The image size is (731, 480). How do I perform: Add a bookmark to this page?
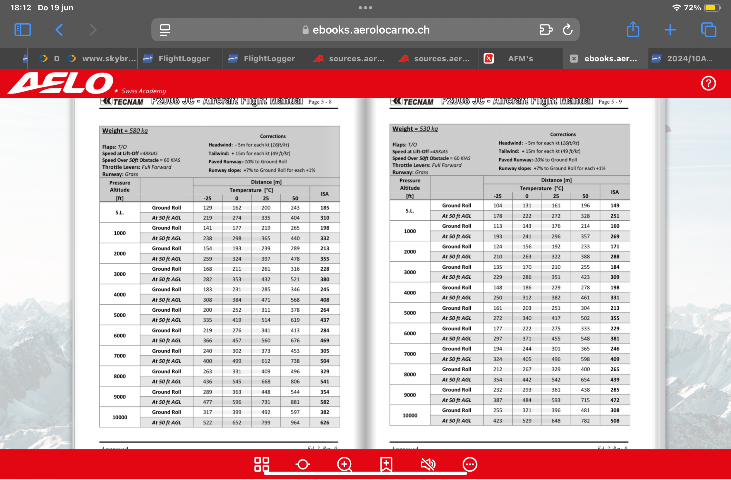[386, 464]
